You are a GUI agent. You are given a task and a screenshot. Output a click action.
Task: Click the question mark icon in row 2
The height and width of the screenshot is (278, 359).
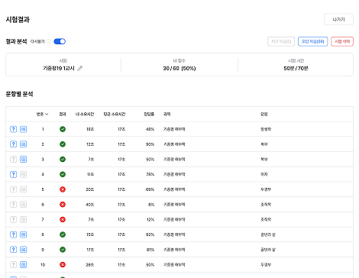tap(13, 144)
